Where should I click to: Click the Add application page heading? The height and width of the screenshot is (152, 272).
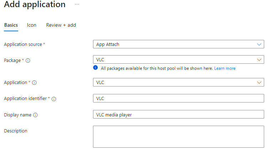(x=35, y=5)
